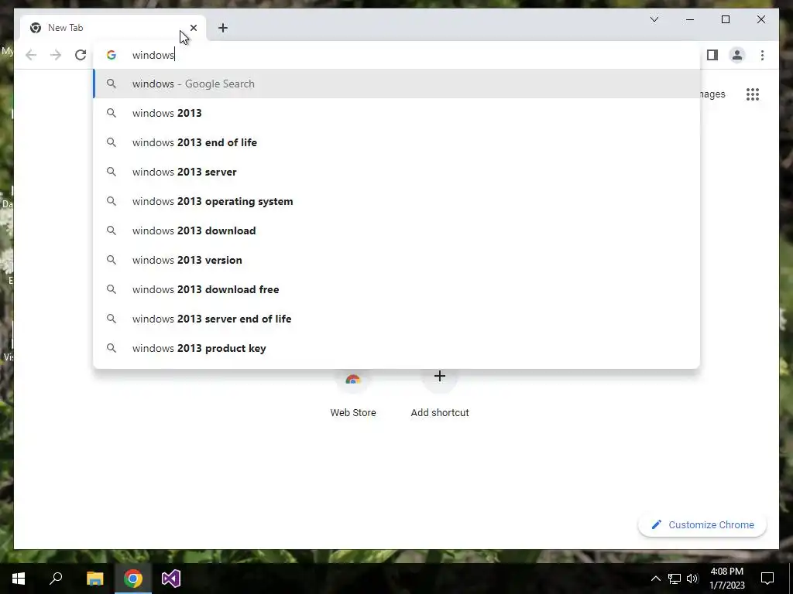Click Chrome icon on taskbar
The image size is (793, 594).
[x=133, y=579]
